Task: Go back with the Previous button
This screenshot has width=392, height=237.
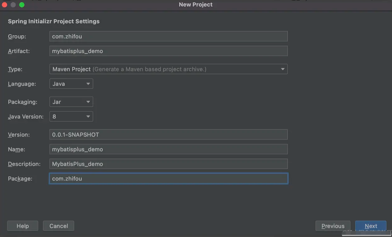Action: pyautogui.click(x=333, y=226)
